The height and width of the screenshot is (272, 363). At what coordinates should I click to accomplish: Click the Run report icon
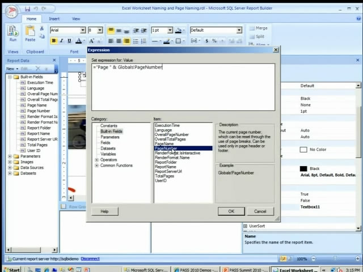(x=12, y=31)
